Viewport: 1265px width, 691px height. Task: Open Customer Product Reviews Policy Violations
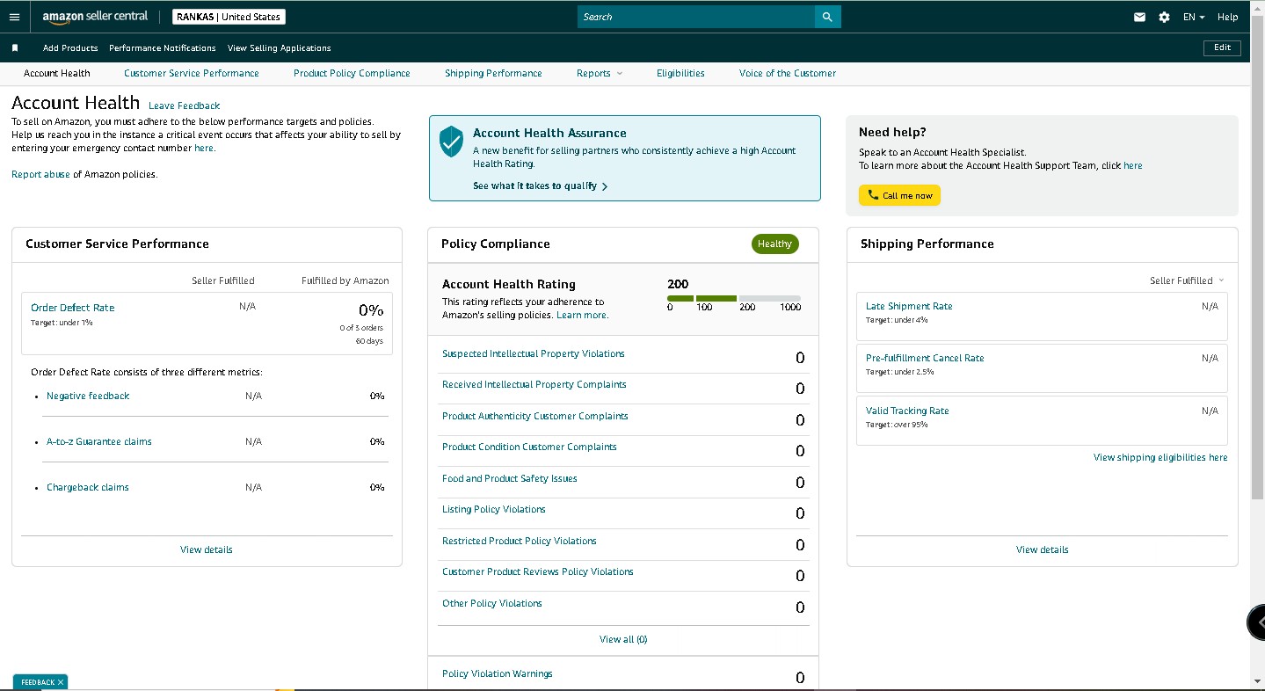538,571
